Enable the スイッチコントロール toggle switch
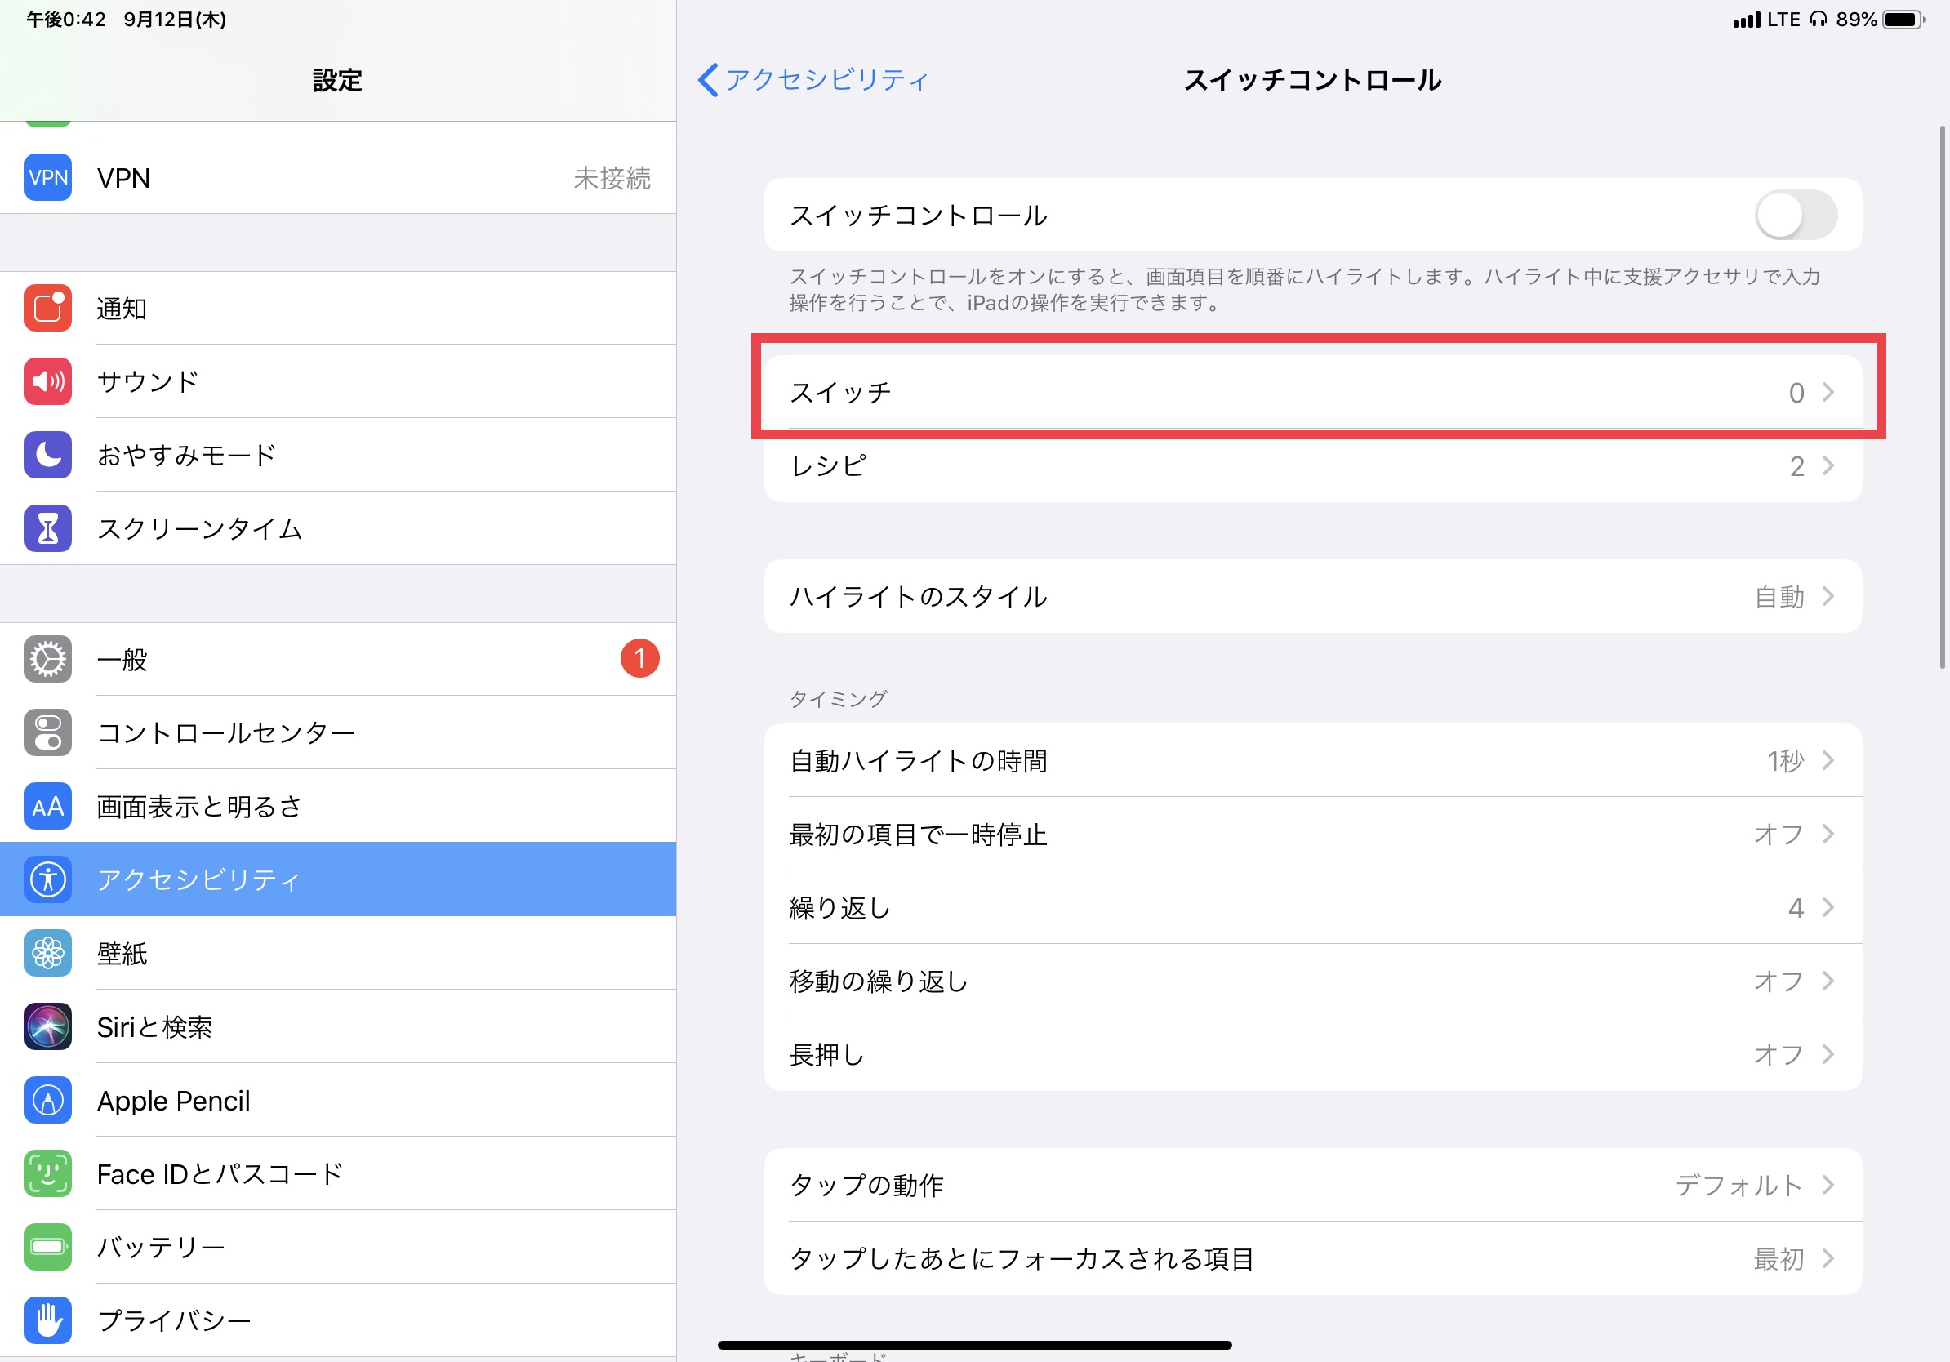This screenshot has height=1362, width=1950. click(1796, 216)
